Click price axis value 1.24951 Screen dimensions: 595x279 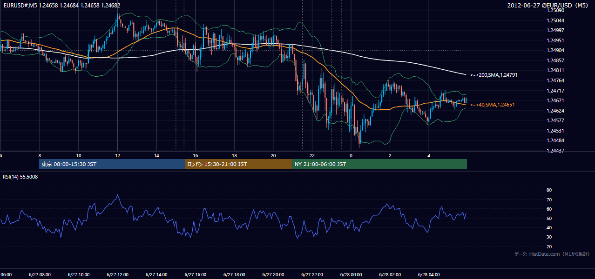click(555, 40)
